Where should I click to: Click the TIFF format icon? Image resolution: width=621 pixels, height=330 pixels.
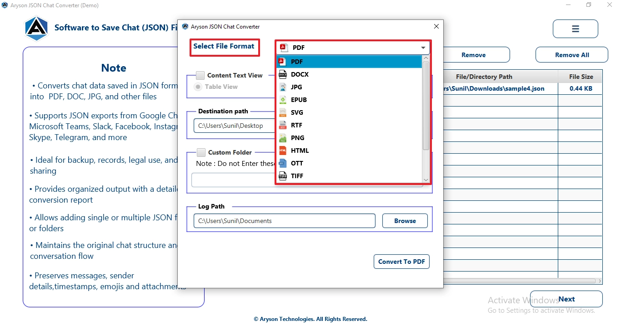[283, 176]
